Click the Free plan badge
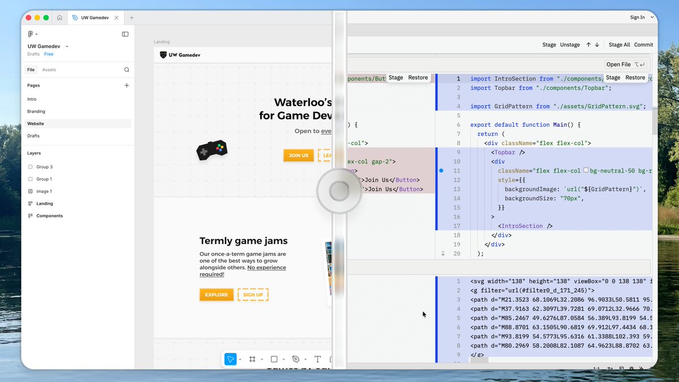 [49, 54]
